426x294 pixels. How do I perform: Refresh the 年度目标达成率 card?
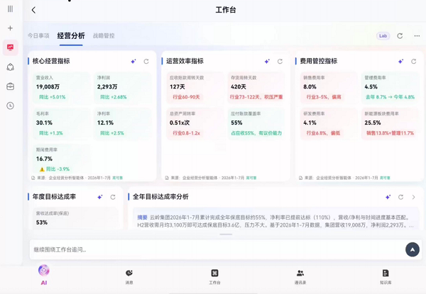(113, 197)
